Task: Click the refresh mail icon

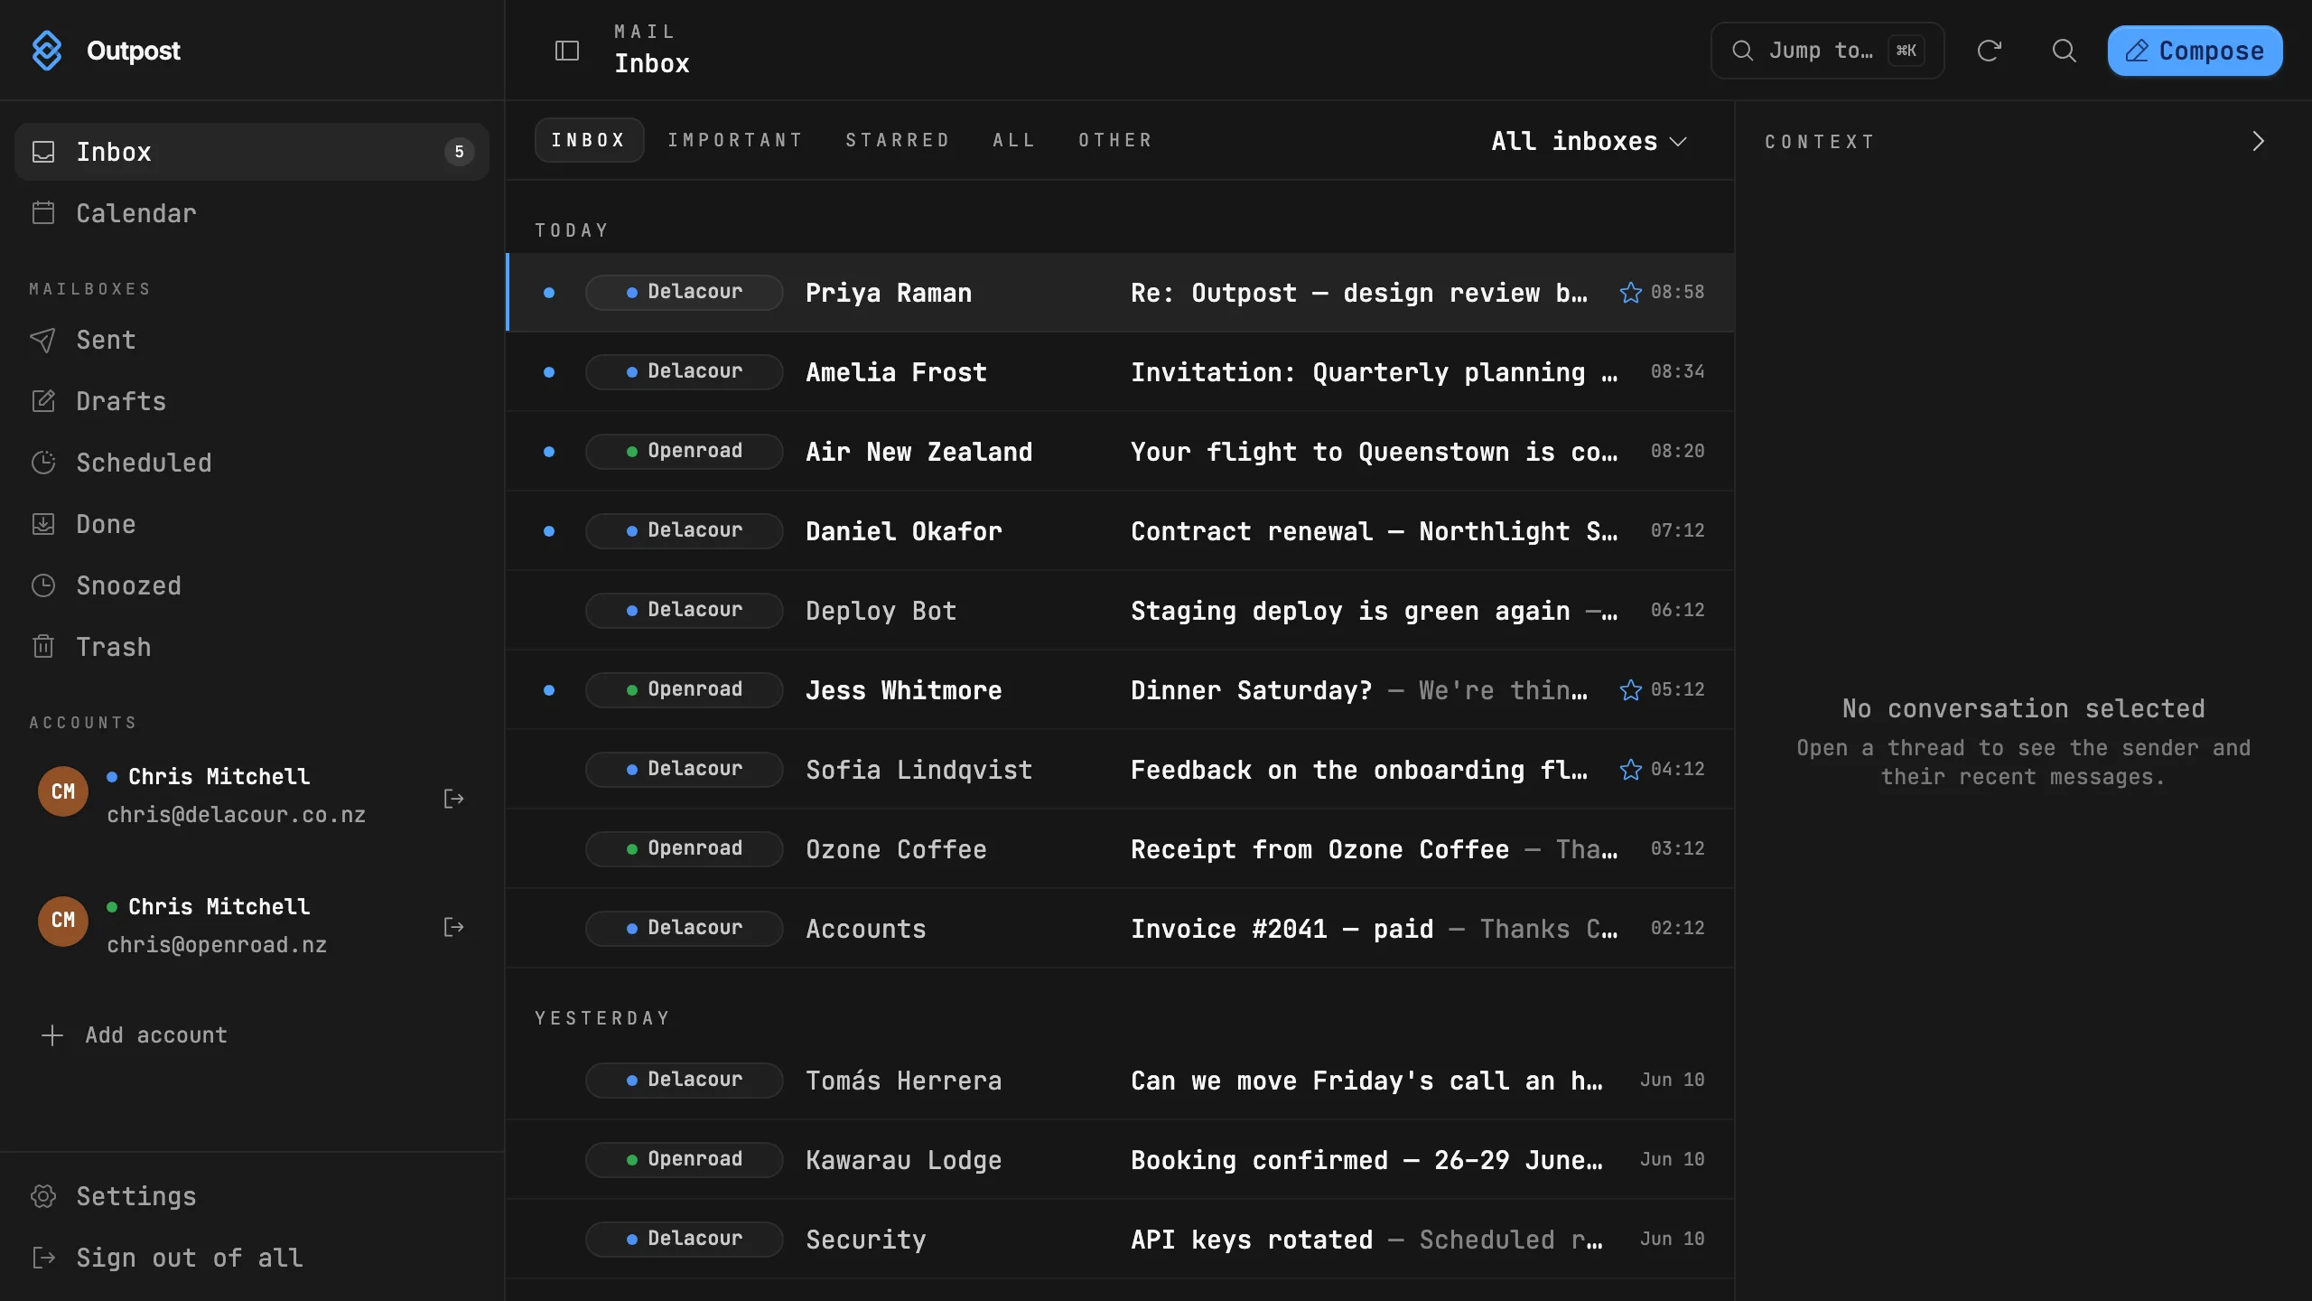Action: click(x=1989, y=51)
